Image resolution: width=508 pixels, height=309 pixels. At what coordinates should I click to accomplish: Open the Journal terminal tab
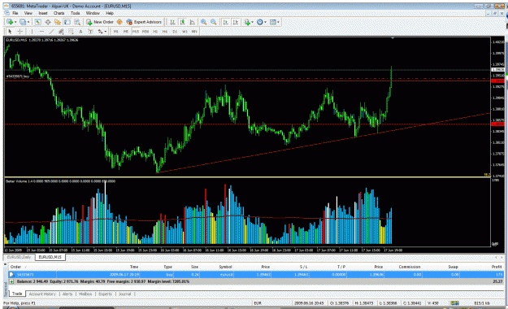pos(124,294)
